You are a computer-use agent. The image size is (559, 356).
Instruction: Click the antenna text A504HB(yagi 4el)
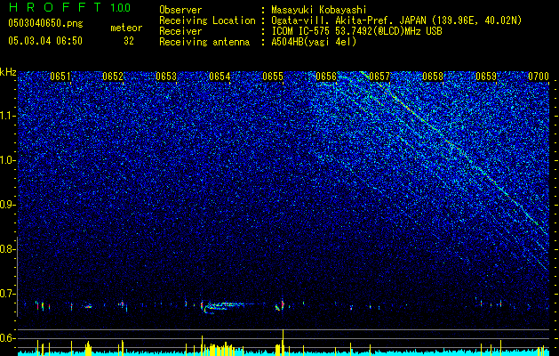tap(314, 42)
